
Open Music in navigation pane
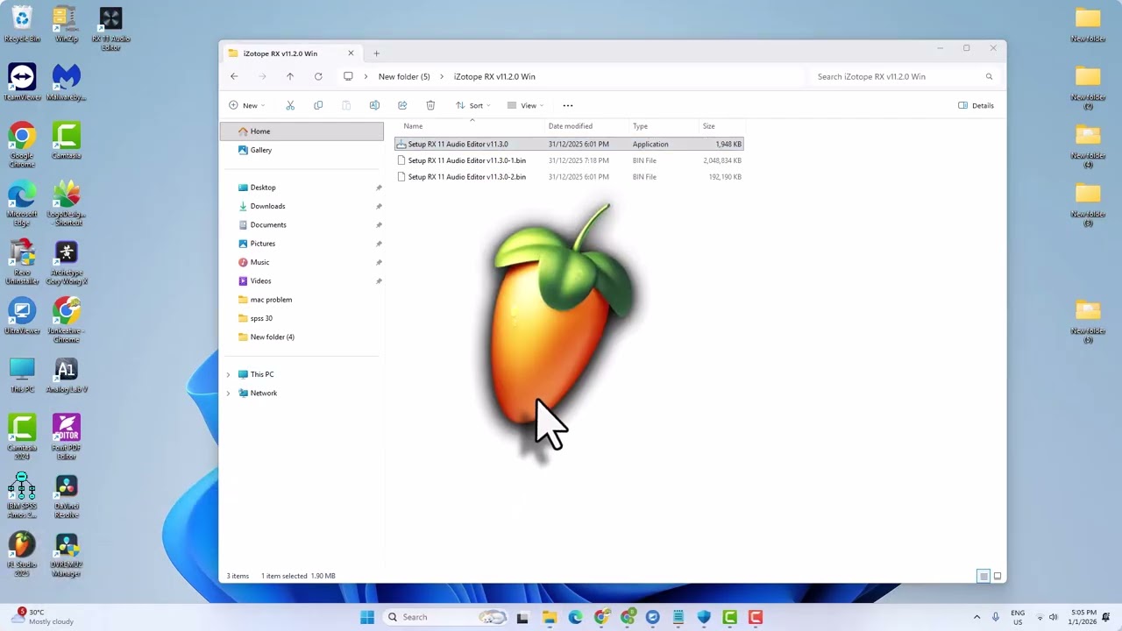coord(302,262)
